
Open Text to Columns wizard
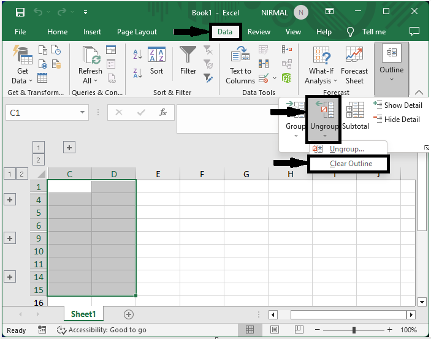(x=240, y=65)
